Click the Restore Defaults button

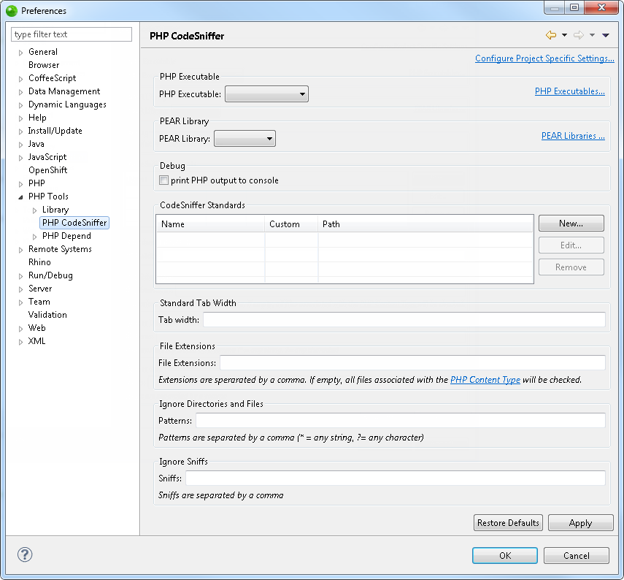click(508, 522)
